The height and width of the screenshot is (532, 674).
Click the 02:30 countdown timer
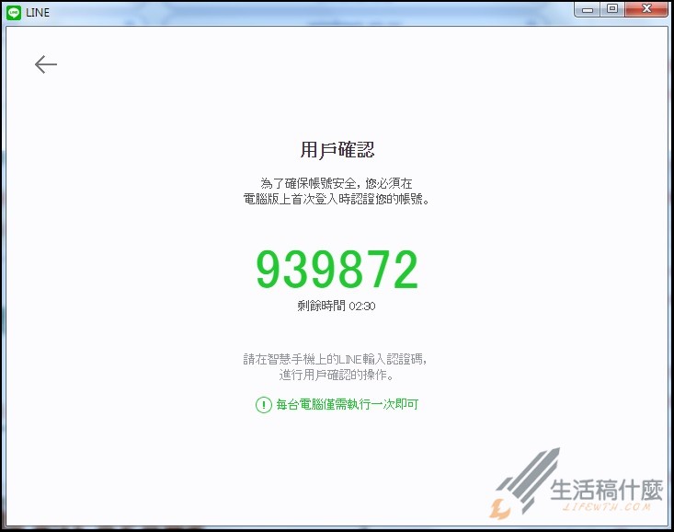tap(362, 306)
